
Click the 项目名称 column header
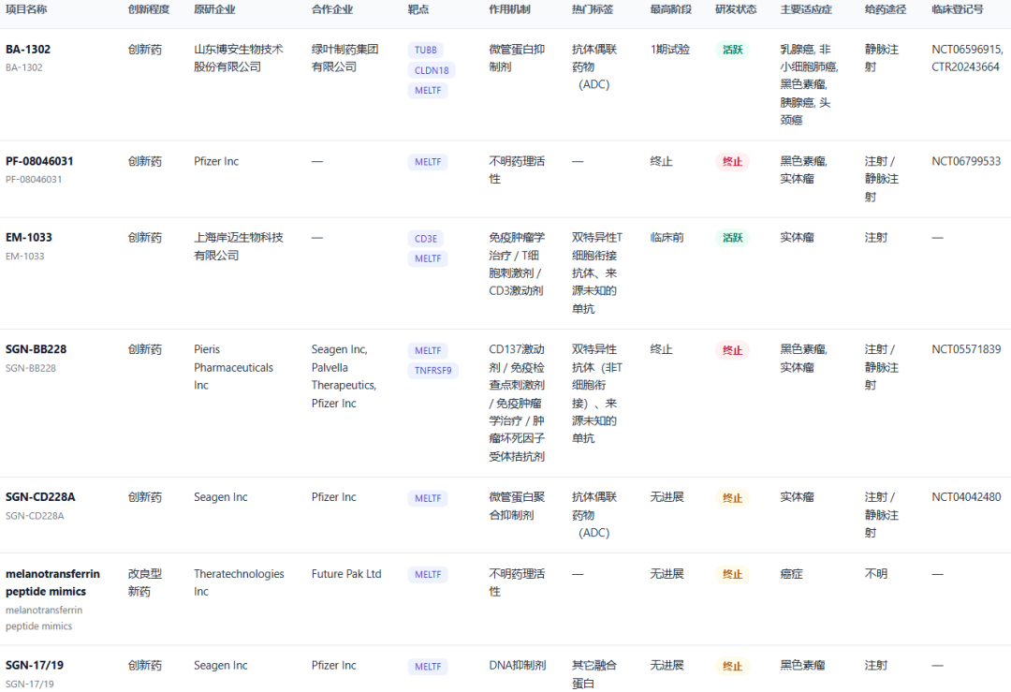pyautogui.click(x=26, y=9)
